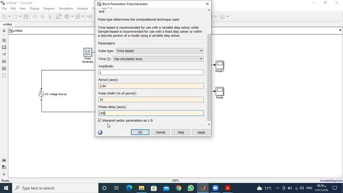Click the Pulse Width input field

(151, 100)
